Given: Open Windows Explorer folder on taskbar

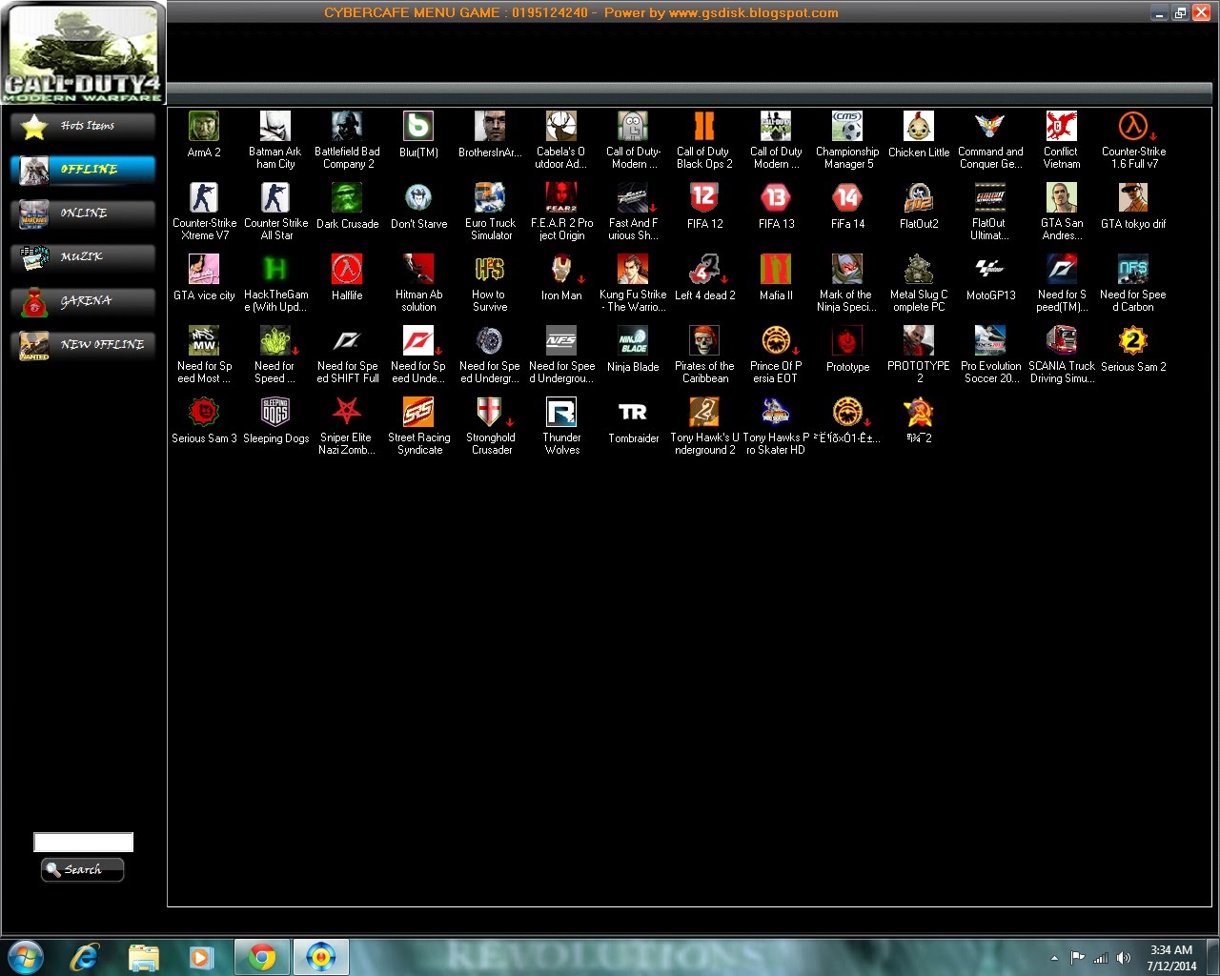Looking at the screenshot, I should pos(143,956).
